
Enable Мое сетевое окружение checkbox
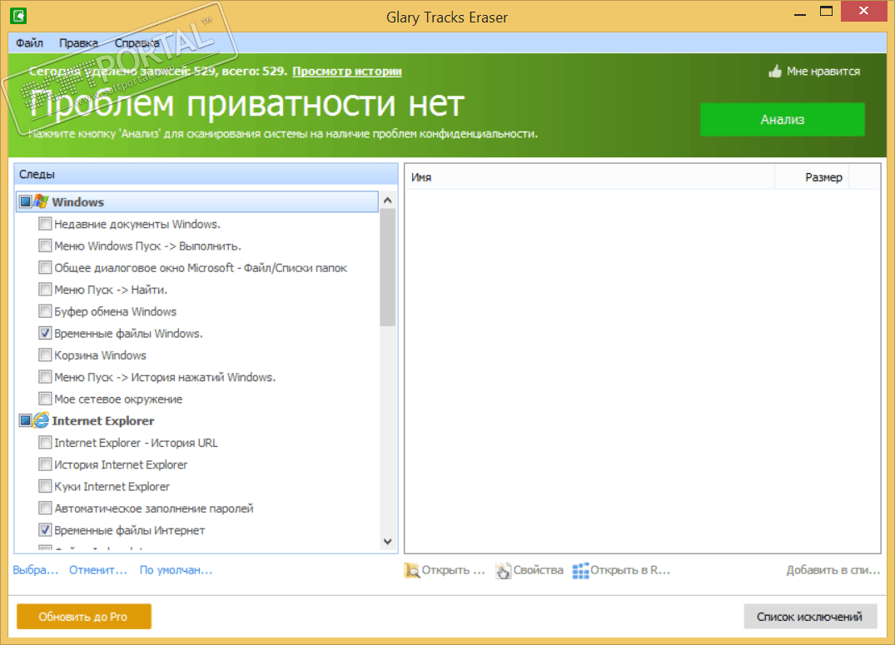pos(45,399)
